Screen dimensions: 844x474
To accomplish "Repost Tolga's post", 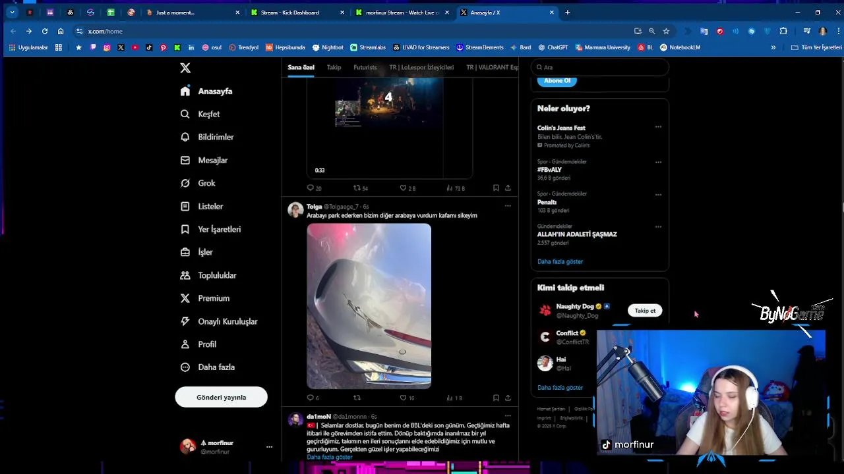I will click(x=357, y=398).
